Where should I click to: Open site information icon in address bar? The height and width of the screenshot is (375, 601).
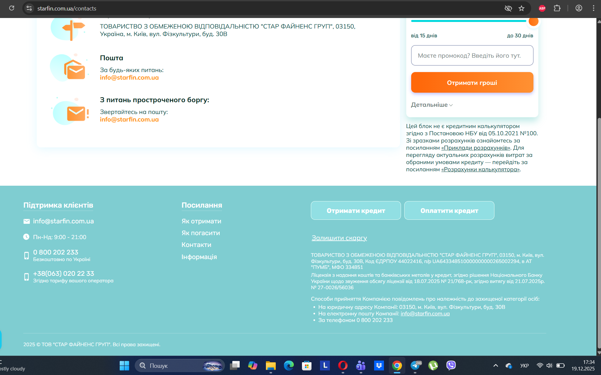pyautogui.click(x=29, y=8)
